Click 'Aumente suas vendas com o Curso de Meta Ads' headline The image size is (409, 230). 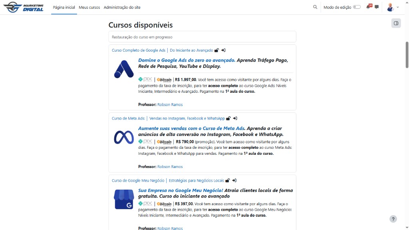click(192, 128)
